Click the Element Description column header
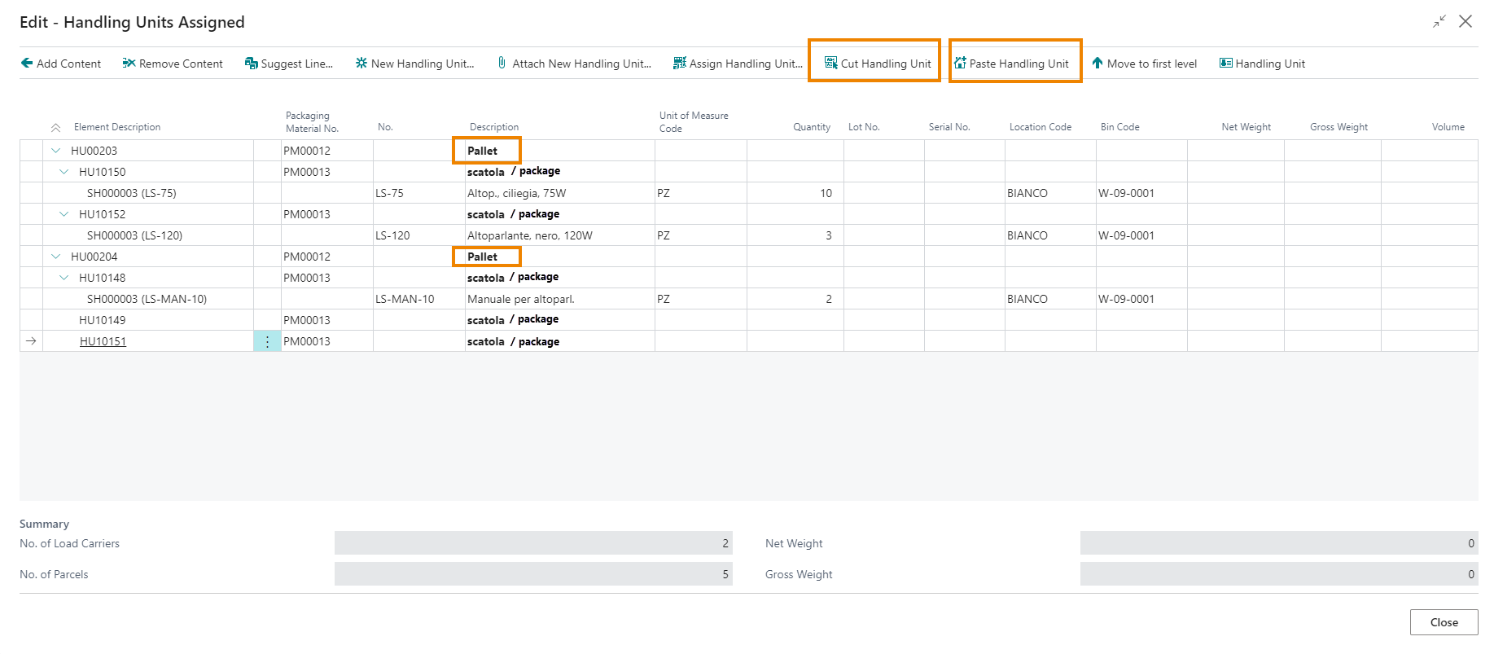Screen dimensions: 1494x654 pyautogui.click(x=117, y=127)
